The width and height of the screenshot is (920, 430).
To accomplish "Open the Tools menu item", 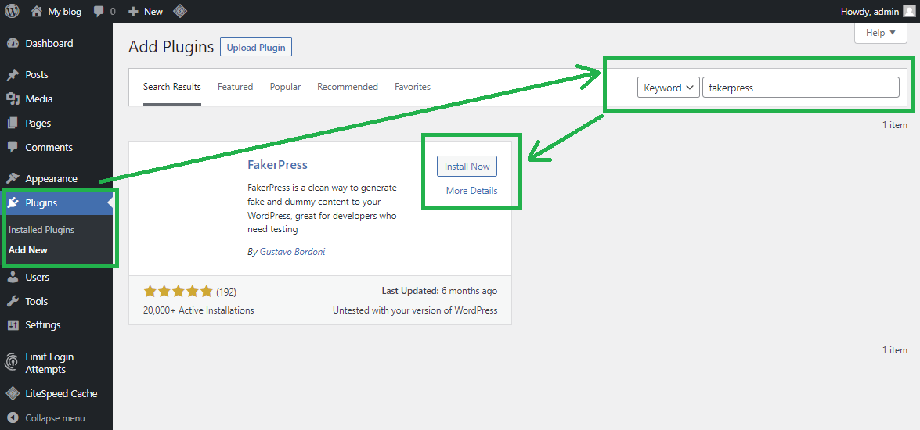I will coord(37,302).
